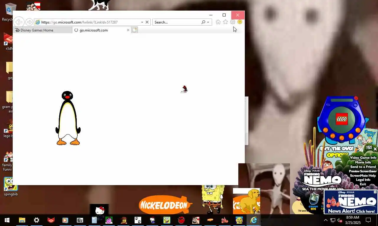Open the IE Tools gear menu

click(x=233, y=22)
